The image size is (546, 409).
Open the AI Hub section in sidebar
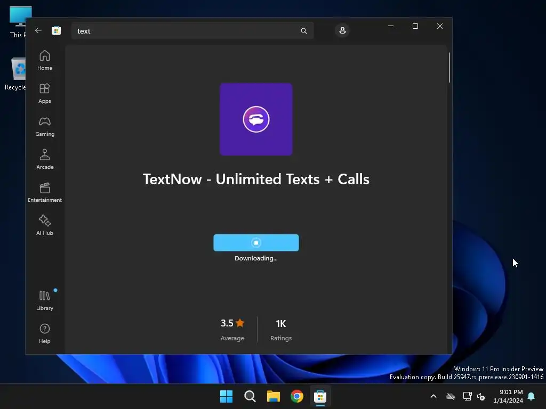click(45, 226)
